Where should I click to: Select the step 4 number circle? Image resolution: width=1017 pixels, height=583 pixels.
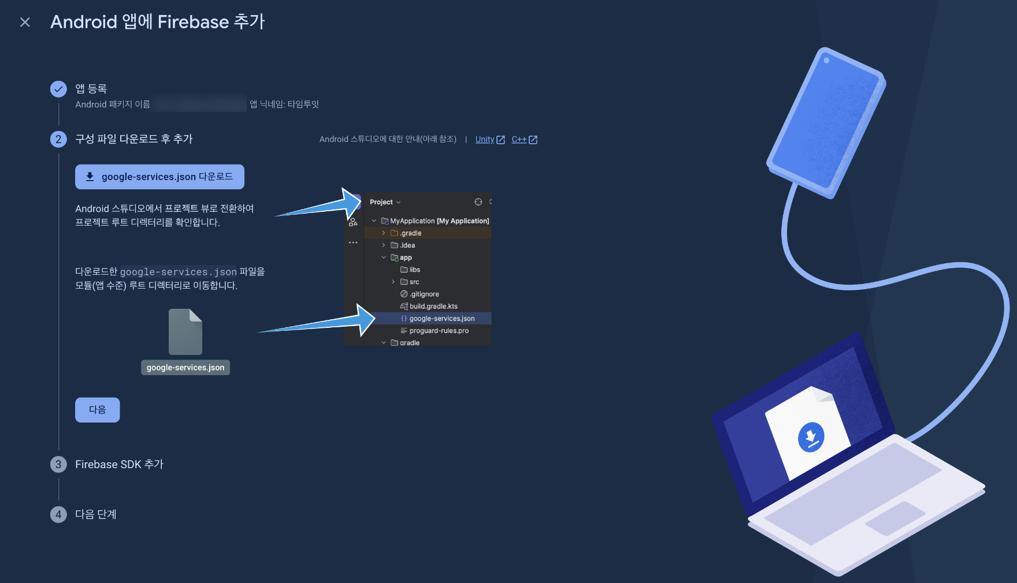click(x=58, y=514)
